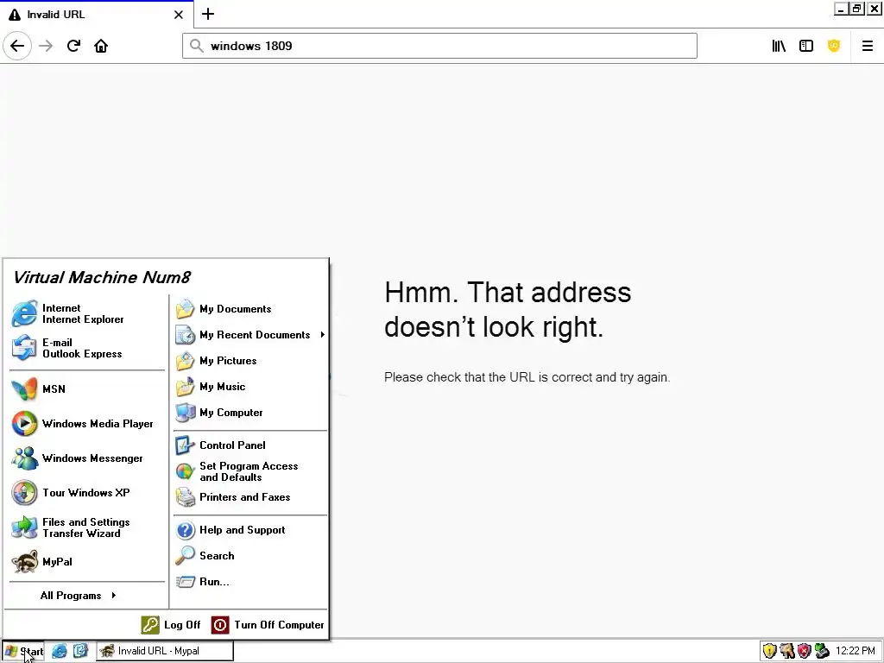The width and height of the screenshot is (884, 663).
Task: Click the Virtual Machine Num8 user name
Action: click(x=102, y=277)
